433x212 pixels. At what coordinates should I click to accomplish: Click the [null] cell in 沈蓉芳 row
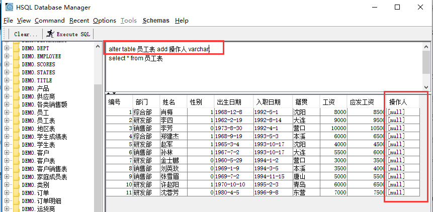click(x=402, y=192)
